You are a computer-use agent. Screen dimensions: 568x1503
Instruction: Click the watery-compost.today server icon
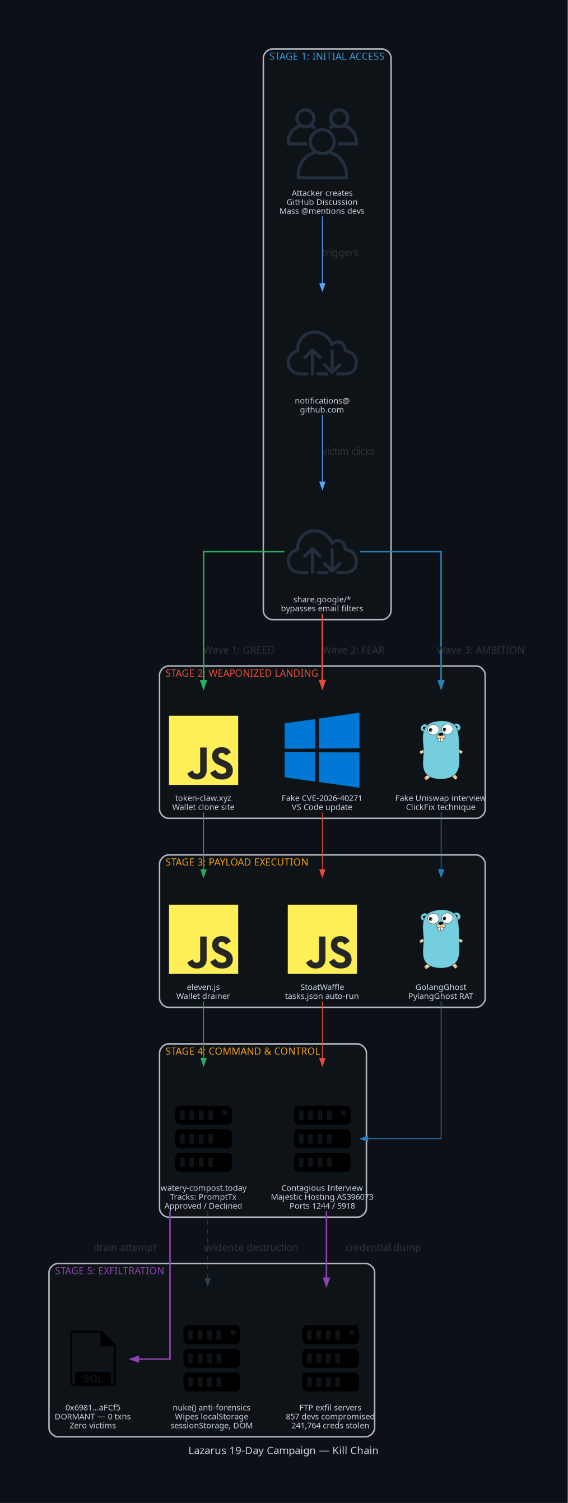click(x=203, y=1138)
